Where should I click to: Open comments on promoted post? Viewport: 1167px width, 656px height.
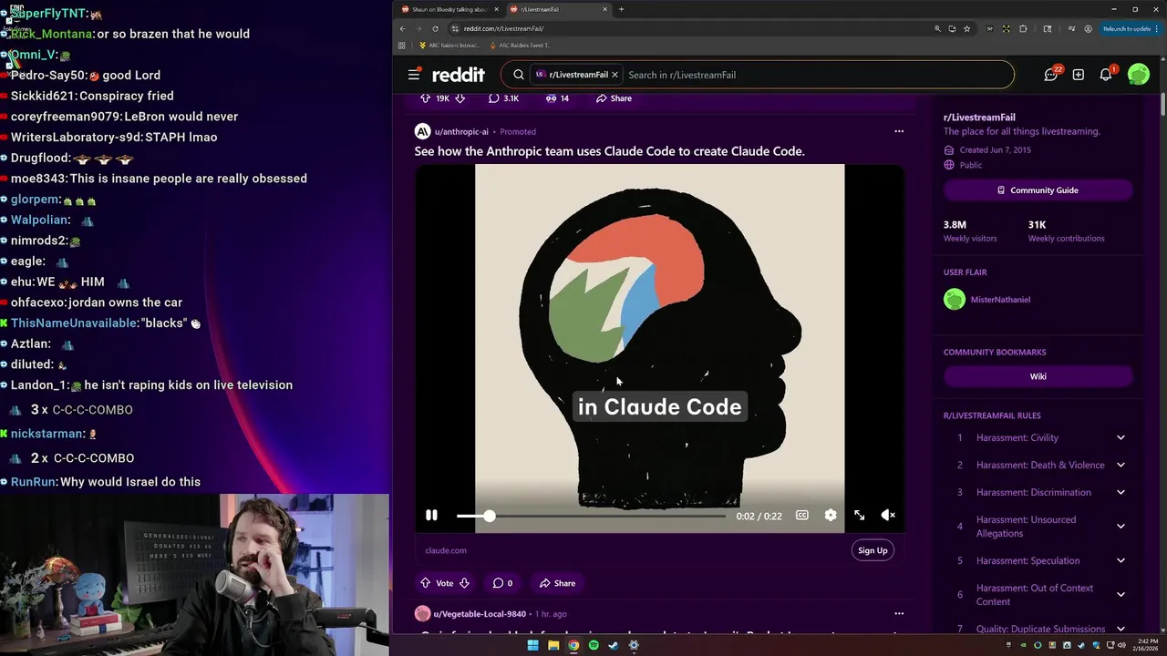click(x=502, y=583)
